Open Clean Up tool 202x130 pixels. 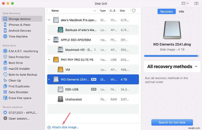tap(15, 80)
